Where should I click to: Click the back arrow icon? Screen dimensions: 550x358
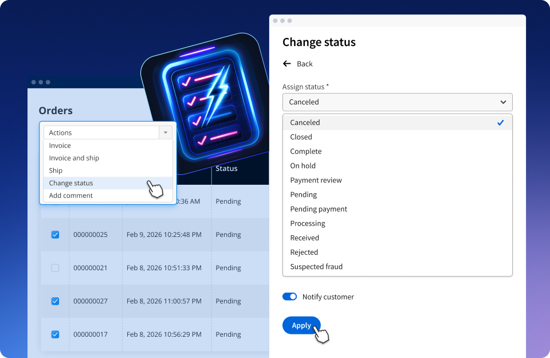287,64
